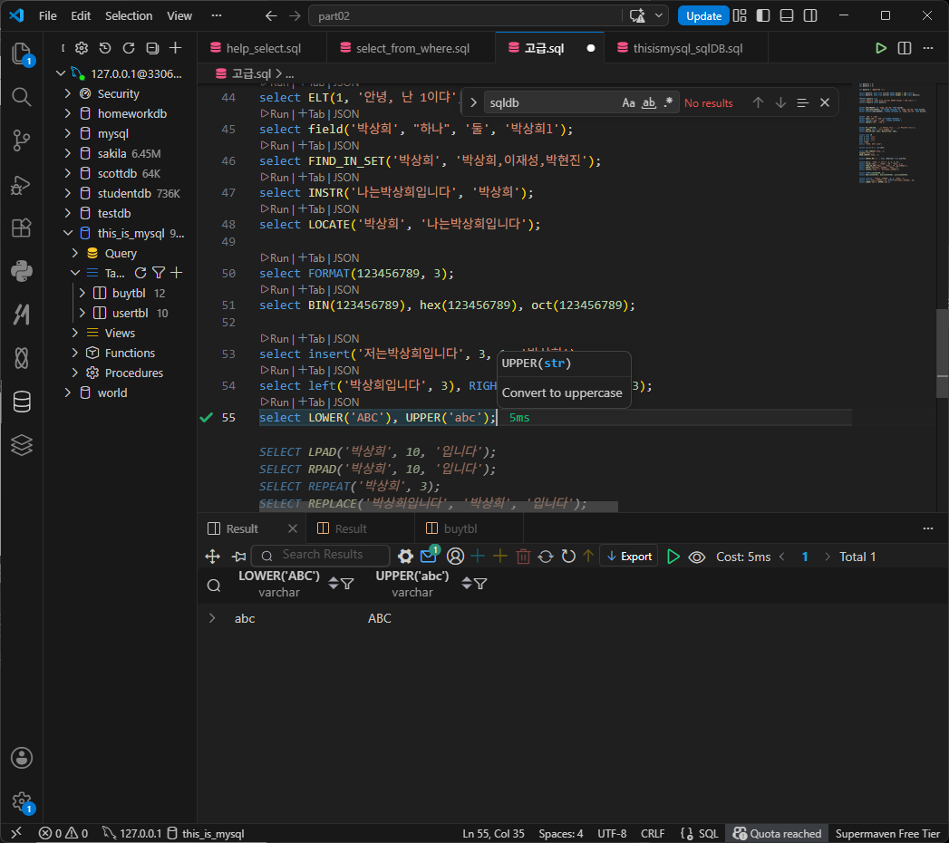Split the editor to the right
This screenshot has width=949, height=843.
point(905,48)
